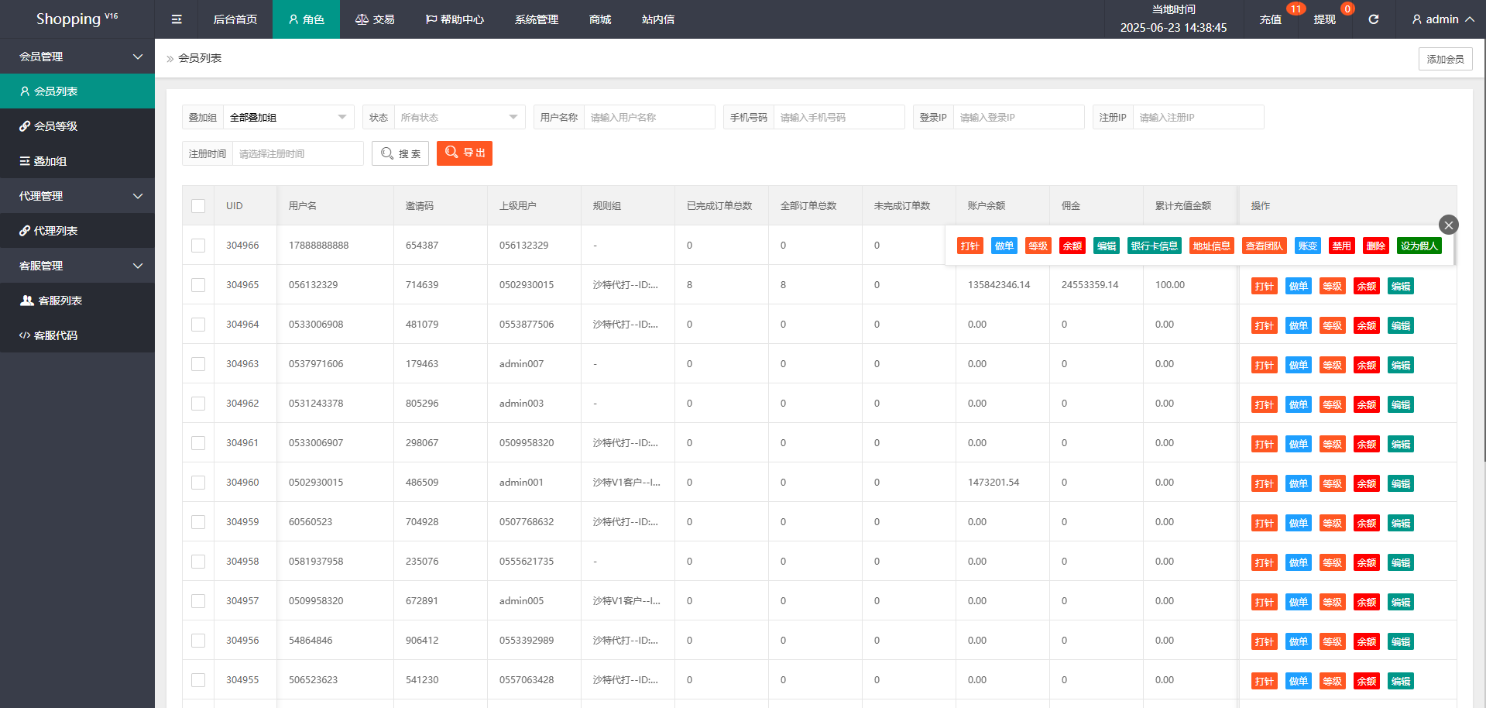The width and height of the screenshot is (1486, 708).
Task: Check the box for UID 304965
Action: pos(198,285)
